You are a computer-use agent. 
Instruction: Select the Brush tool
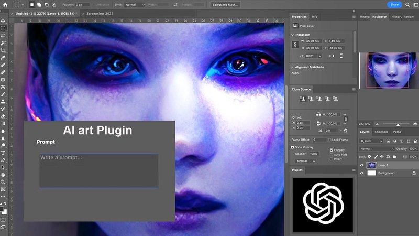tap(3, 94)
